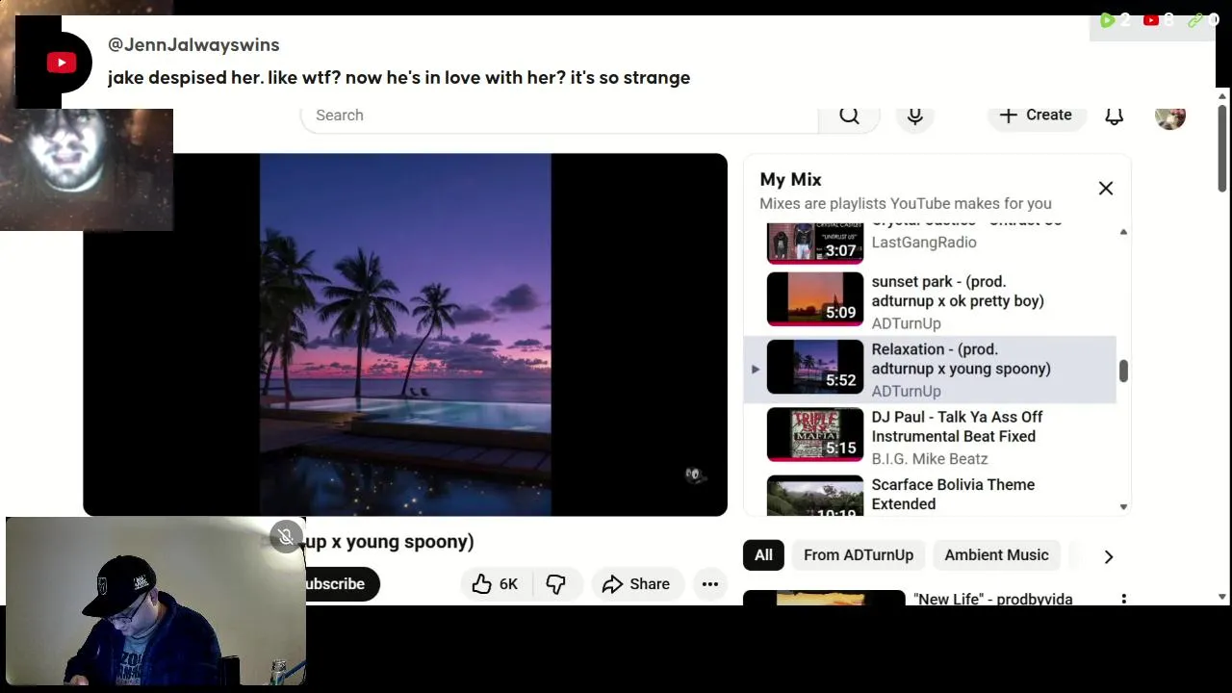Image resolution: width=1232 pixels, height=693 pixels.
Task: Select the From ADTurnUp chip
Action: click(859, 555)
